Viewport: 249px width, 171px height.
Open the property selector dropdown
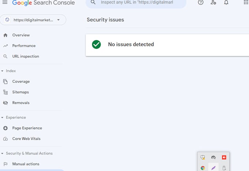click(33, 20)
